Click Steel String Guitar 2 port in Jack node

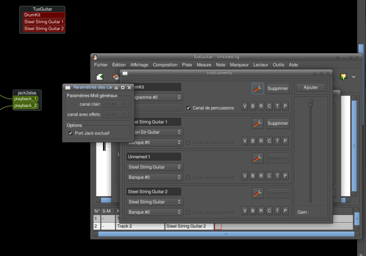click(x=44, y=29)
